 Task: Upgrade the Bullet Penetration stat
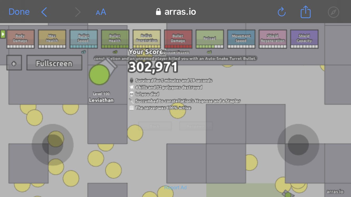[x=147, y=39]
